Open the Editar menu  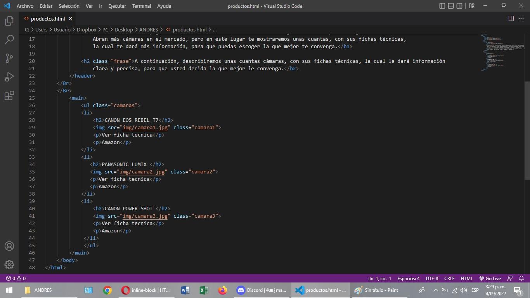(46, 6)
